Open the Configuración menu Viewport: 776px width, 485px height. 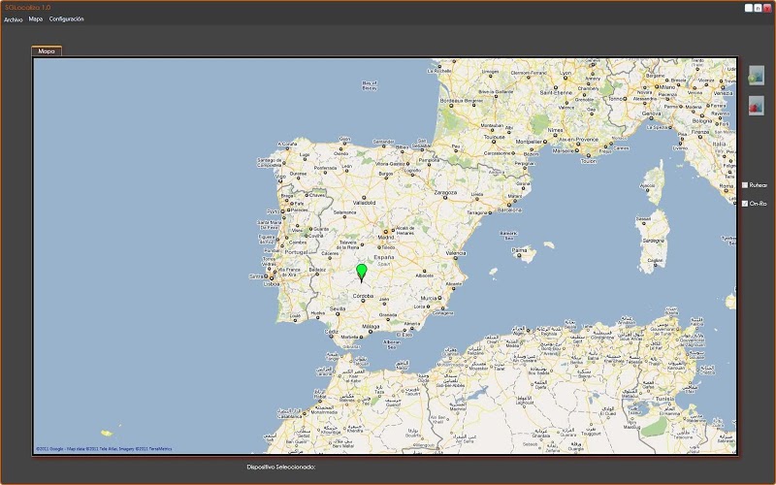[x=66, y=18]
